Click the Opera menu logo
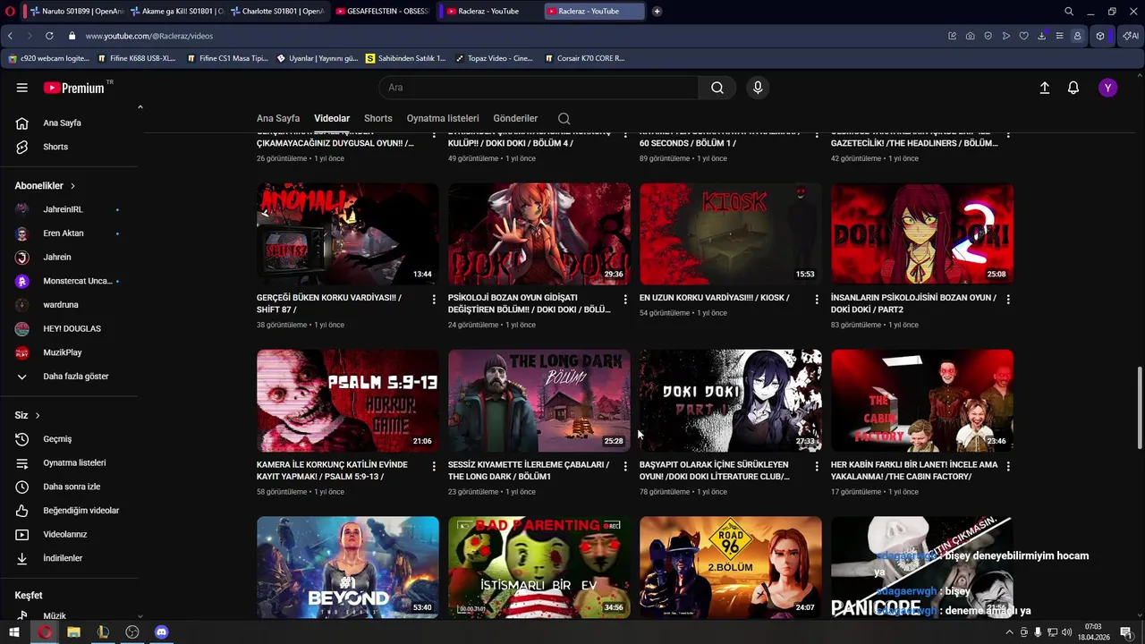The height and width of the screenshot is (644, 1145). coord(10,12)
